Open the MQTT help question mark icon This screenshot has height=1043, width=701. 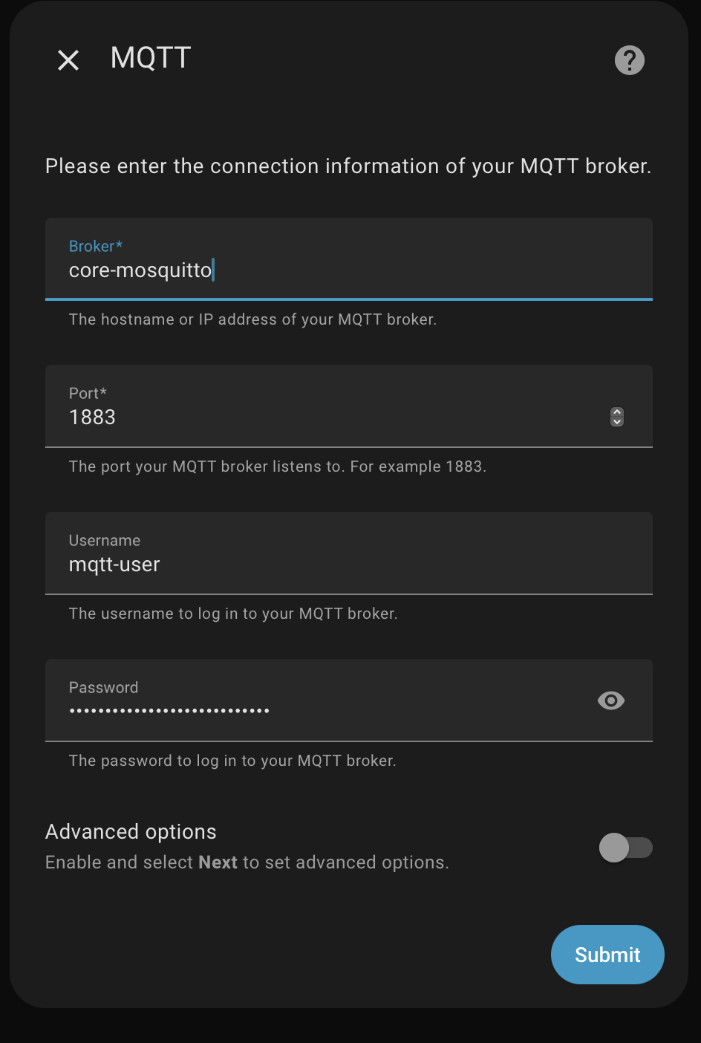[x=629, y=60]
